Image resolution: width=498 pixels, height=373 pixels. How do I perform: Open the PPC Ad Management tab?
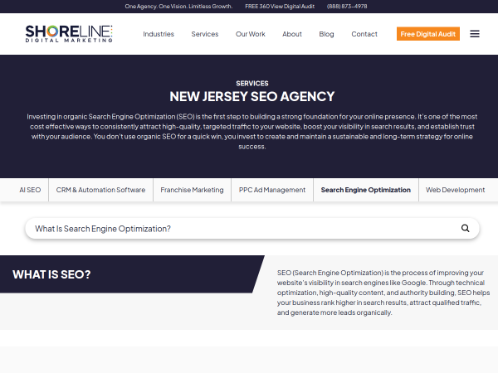(272, 190)
